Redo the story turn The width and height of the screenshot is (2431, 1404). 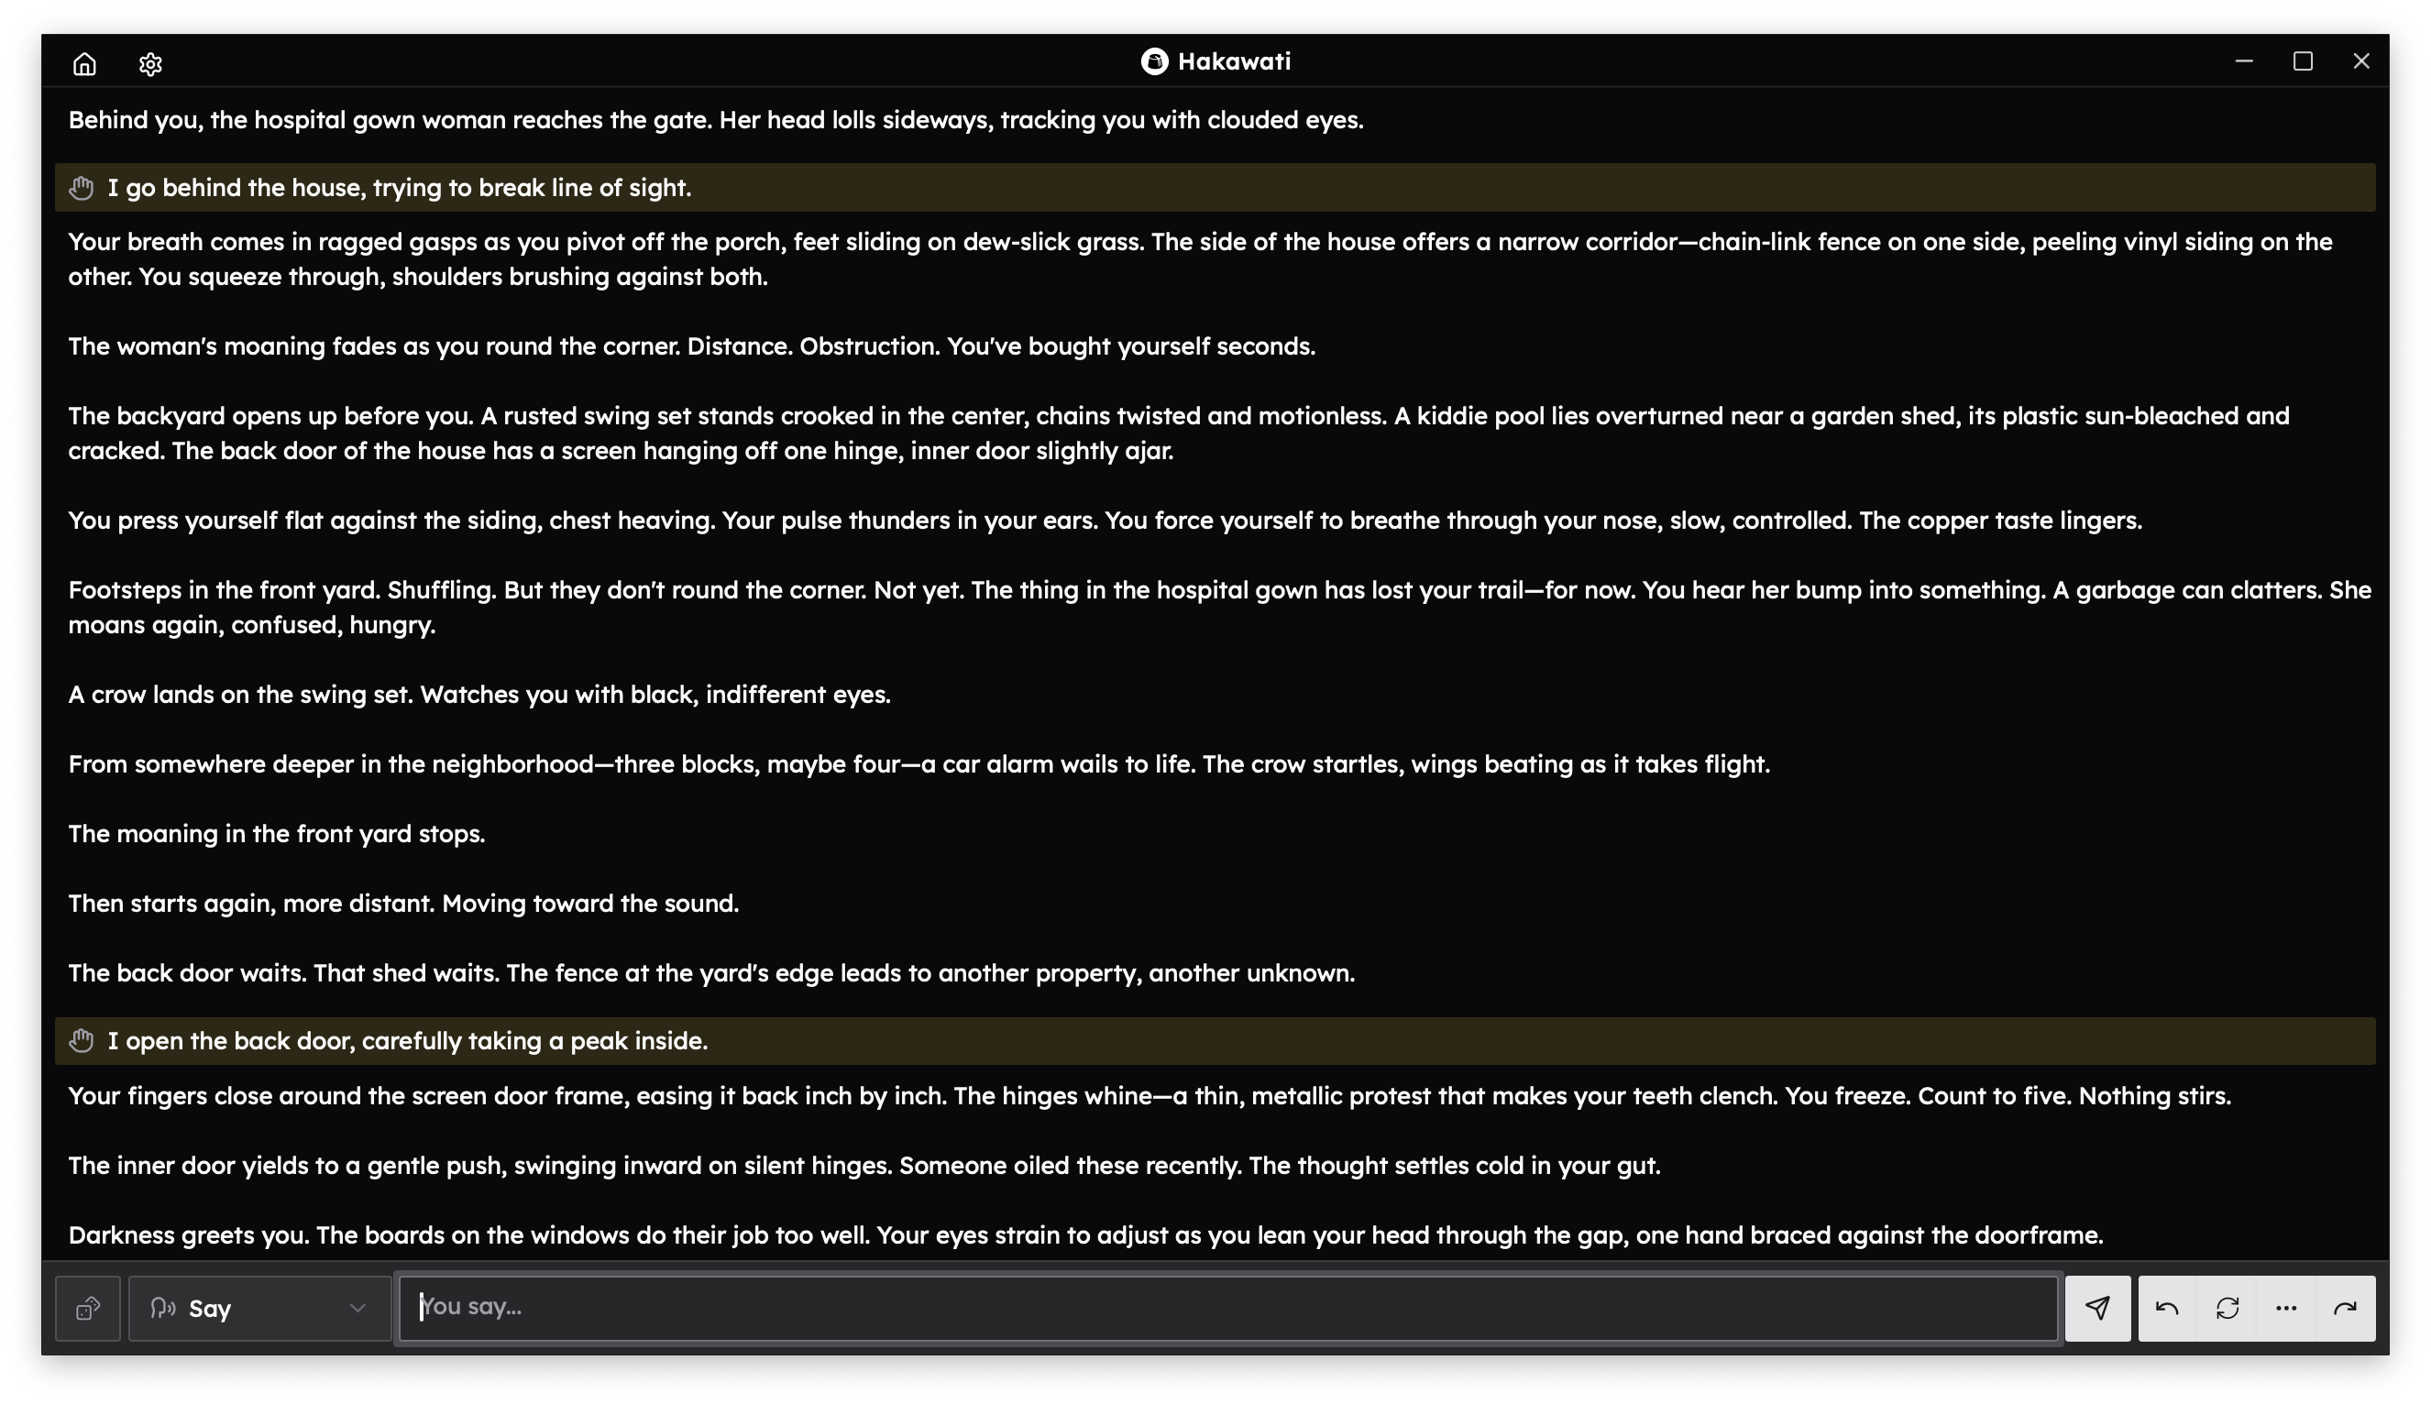[2345, 1309]
